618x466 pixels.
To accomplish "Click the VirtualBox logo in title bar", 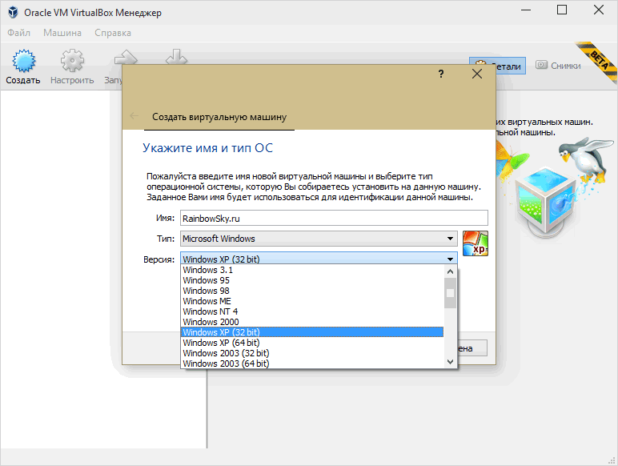I will pyautogui.click(x=13, y=13).
